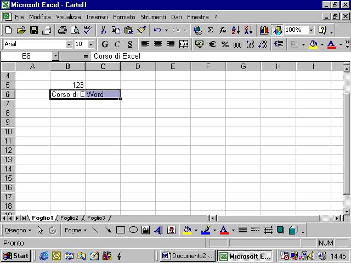Apply drawing toolbar blue line color brush
Image resolution: width=351 pixels, height=263 pixels.
206,230
